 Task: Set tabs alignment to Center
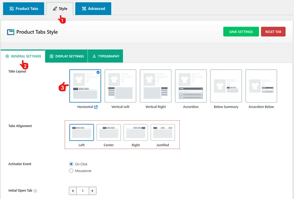click(x=109, y=132)
